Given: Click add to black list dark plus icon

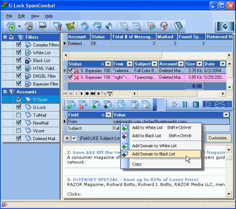Looking at the screenshot, I should (108, 104).
